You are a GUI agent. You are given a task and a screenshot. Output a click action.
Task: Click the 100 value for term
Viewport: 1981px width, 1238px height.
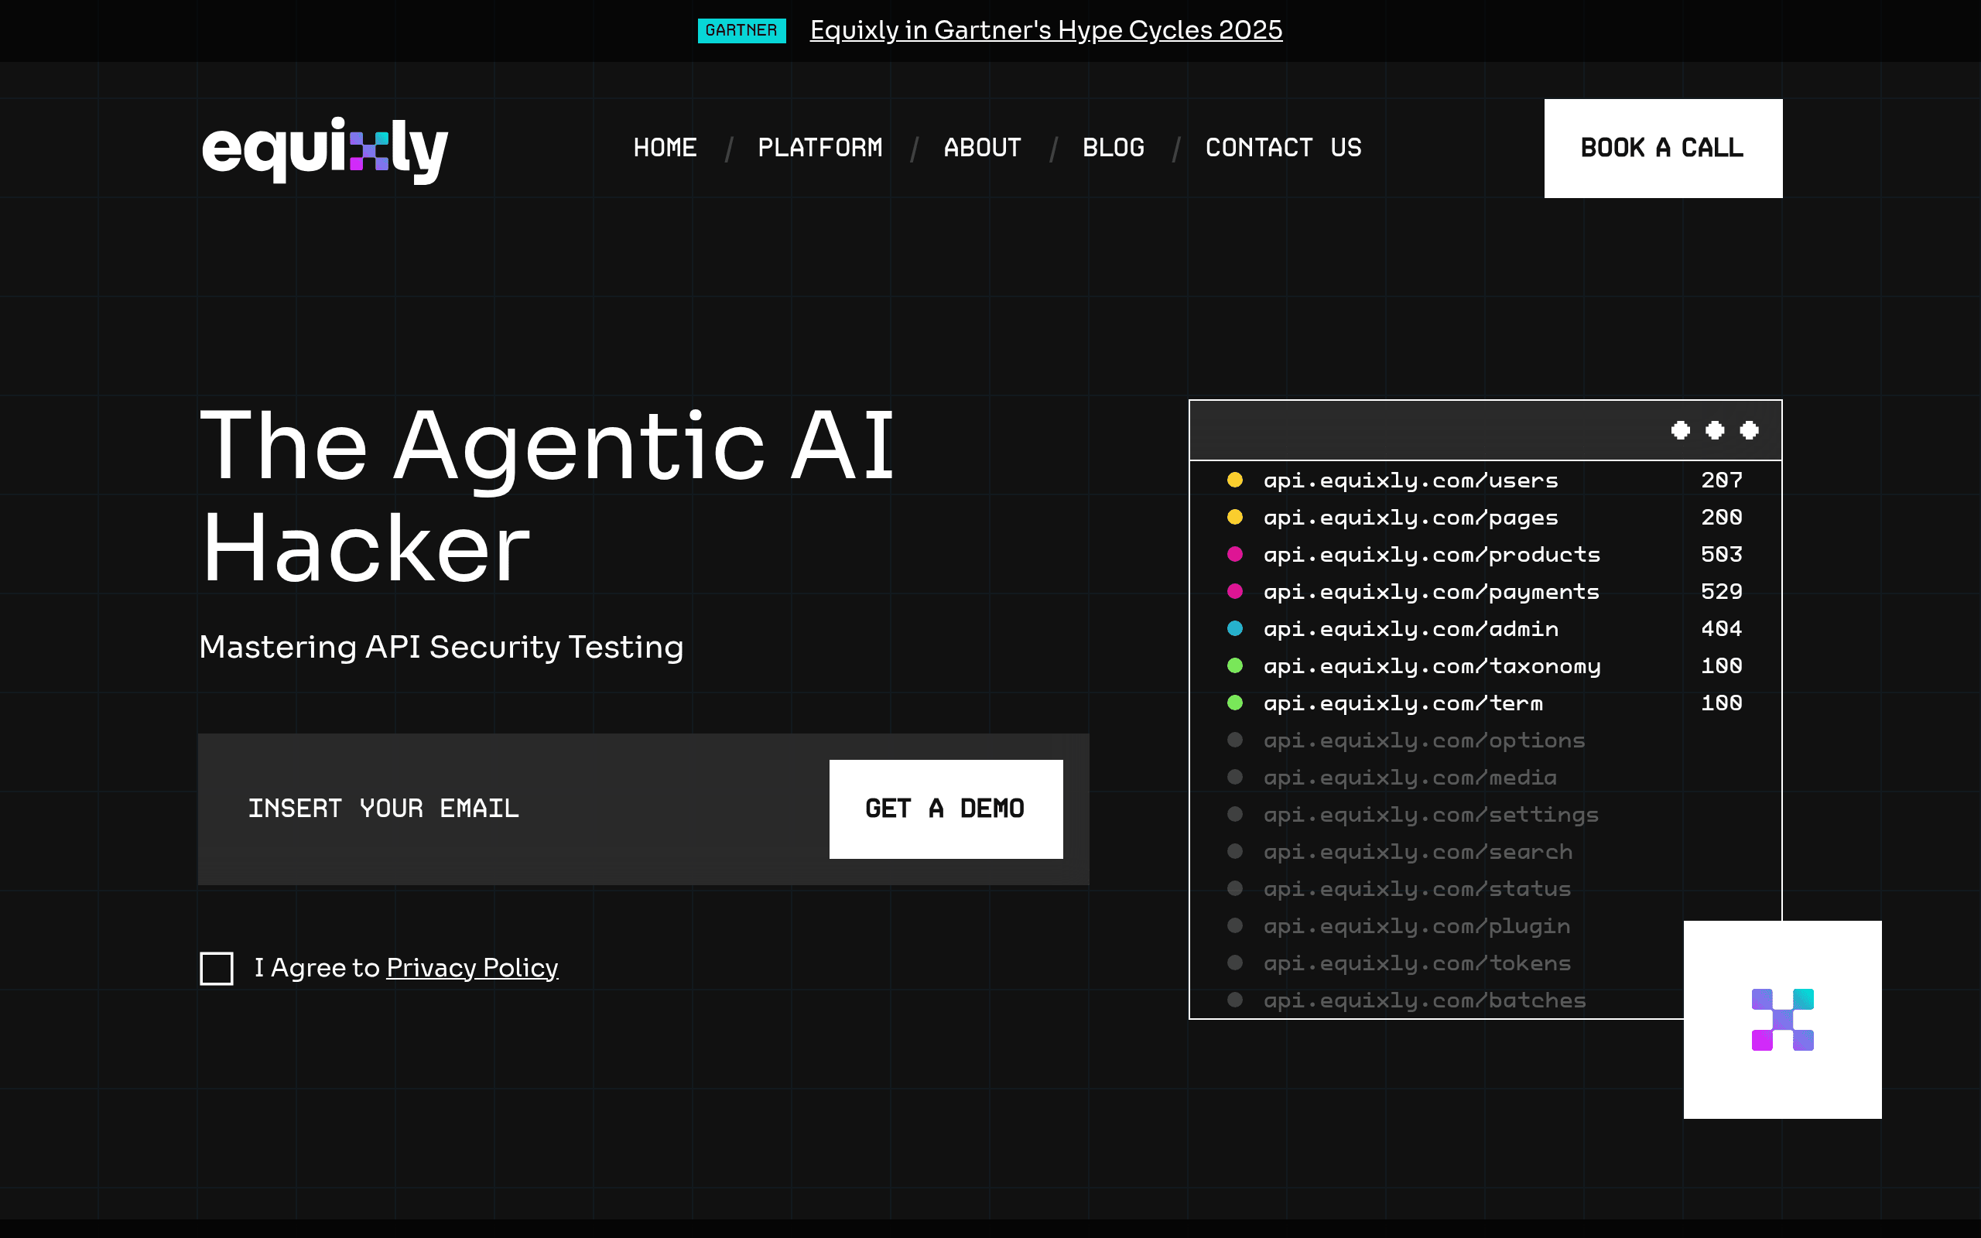point(1722,703)
